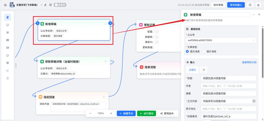264x121 pixels.
Task: Select the 获取草稿详情（含临时链接） node title
Action: pyautogui.click(x=62, y=62)
